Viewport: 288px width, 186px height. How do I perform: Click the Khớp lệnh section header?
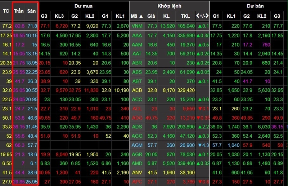point(169,6)
